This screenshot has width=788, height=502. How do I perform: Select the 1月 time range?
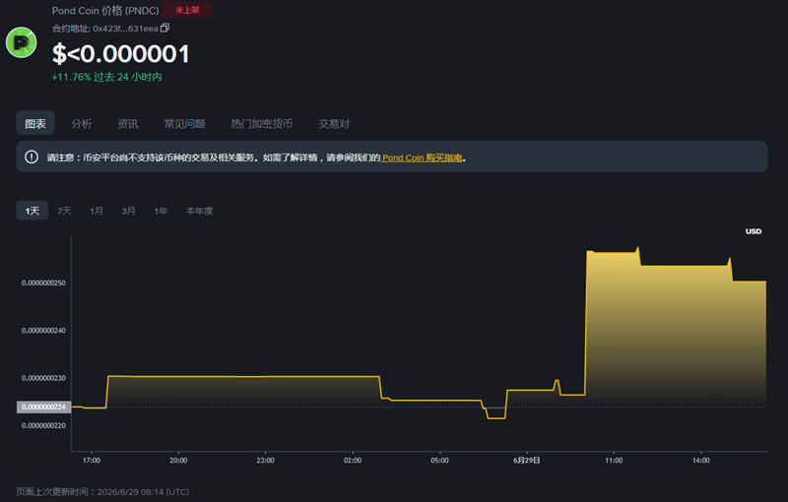96,211
